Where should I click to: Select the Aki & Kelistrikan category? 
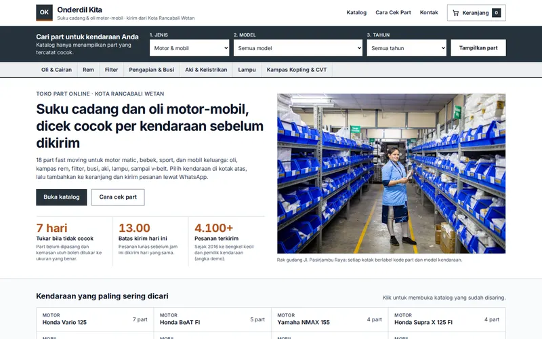[x=206, y=70]
